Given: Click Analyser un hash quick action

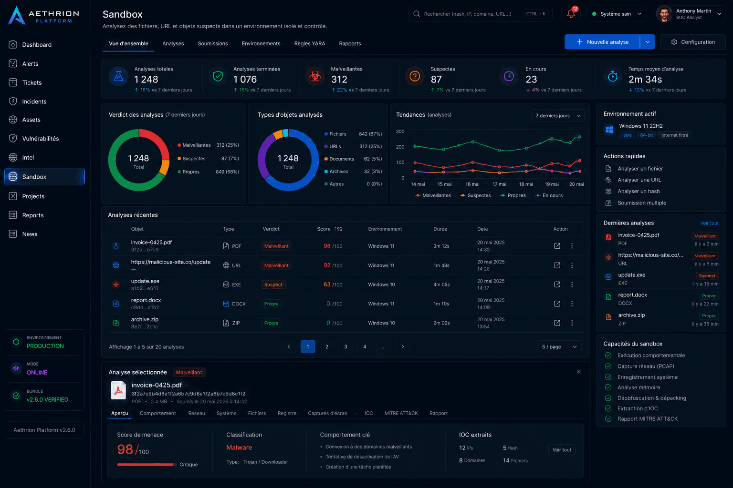Looking at the screenshot, I should [633, 192].
